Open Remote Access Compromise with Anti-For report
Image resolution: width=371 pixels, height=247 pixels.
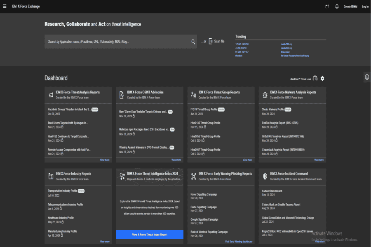click(69, 149)
